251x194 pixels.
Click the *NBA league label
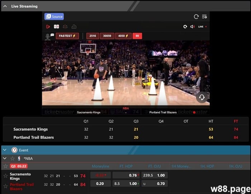tap(28, 158)
